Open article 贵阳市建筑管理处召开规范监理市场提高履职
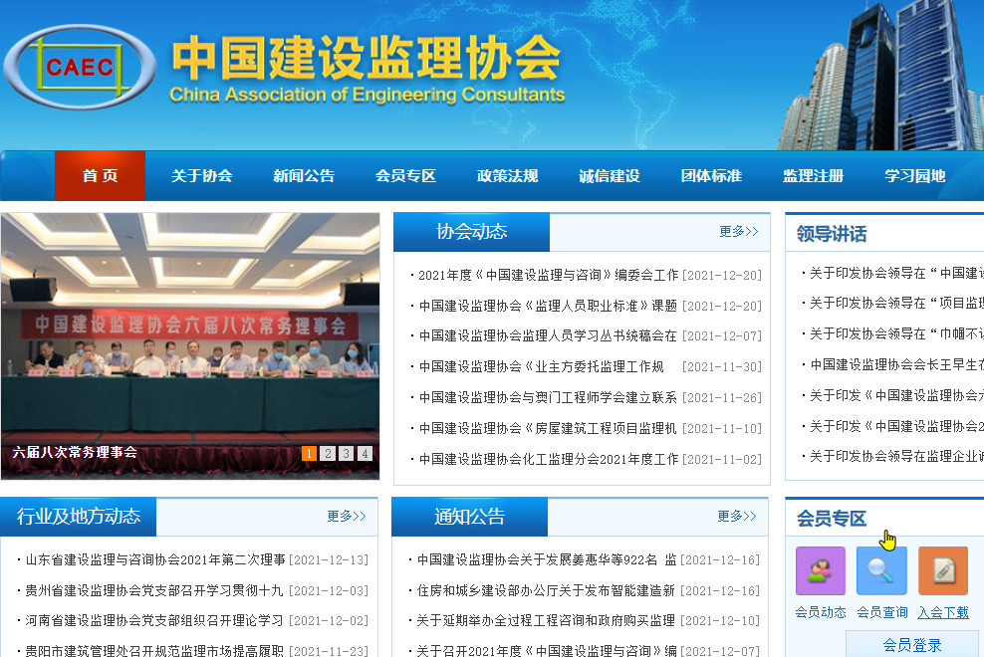The width and height of the screenshot is (984, 657). click(x=154, y=651)
